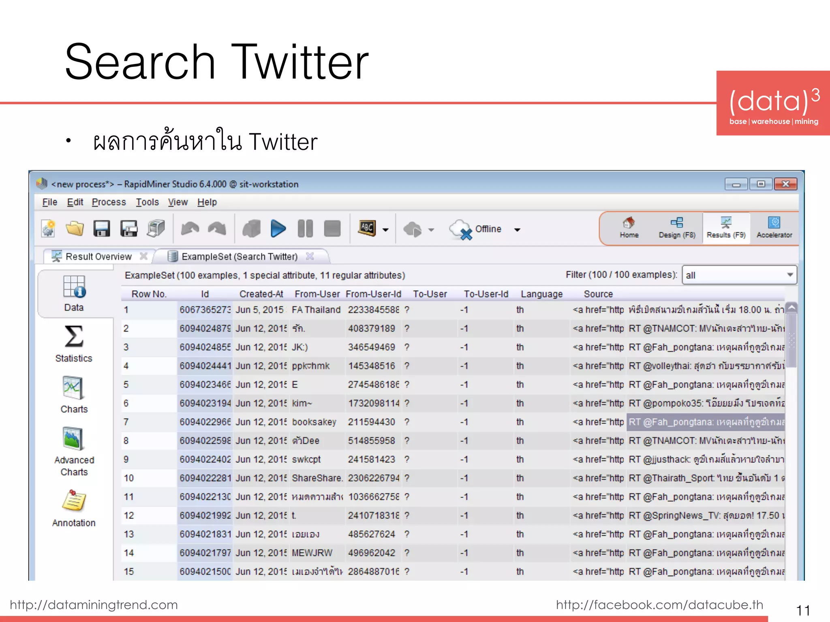830x622 pixels.
Task: Show the Data view in sidebar
Action: pyautogui.click(x=74, y=293)
